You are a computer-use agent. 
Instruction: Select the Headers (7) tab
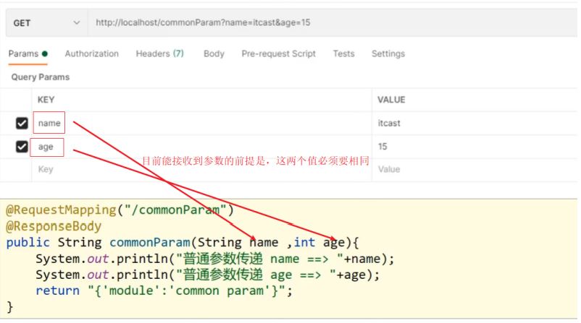click(x=159, y=53)
